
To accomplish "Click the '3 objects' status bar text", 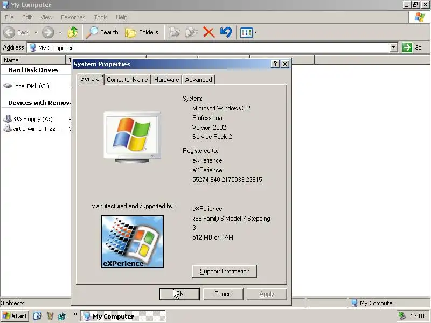I will [12, 303].
